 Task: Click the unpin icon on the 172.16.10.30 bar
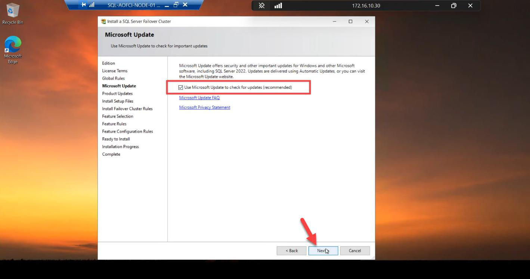(x=262, y=6)
